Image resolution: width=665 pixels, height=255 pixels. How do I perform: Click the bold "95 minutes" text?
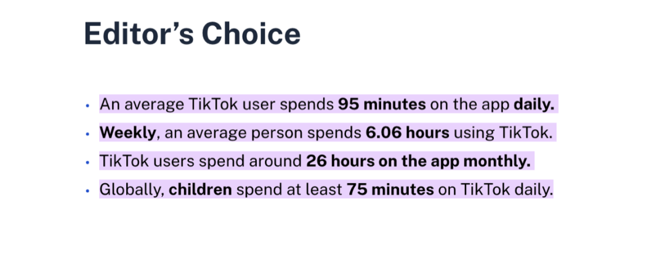[x=382, y=104]
